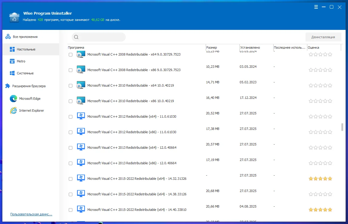348x224 pixels.
Task: Sort list by Размер column header
Action: tap(212, 47)
